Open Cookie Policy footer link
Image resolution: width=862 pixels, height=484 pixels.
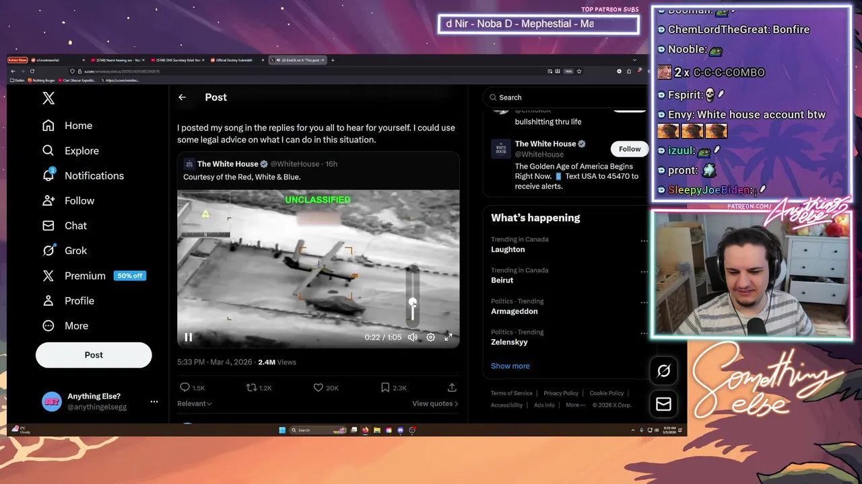click(x=607, y=393)
